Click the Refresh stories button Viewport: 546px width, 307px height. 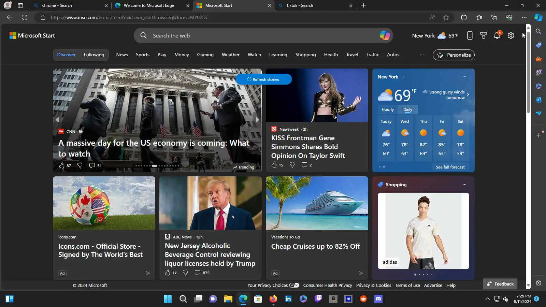pos(263,79)
